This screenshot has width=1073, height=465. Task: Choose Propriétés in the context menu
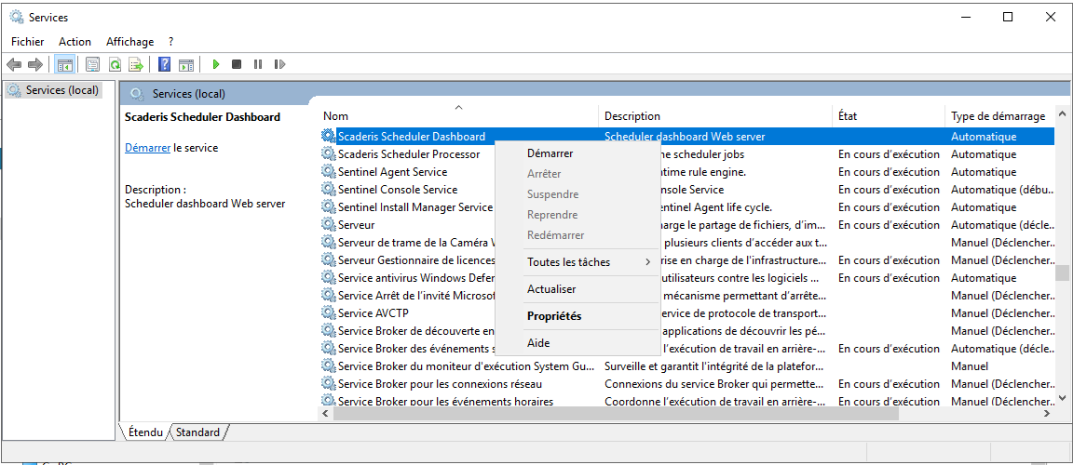coord(577,316)
